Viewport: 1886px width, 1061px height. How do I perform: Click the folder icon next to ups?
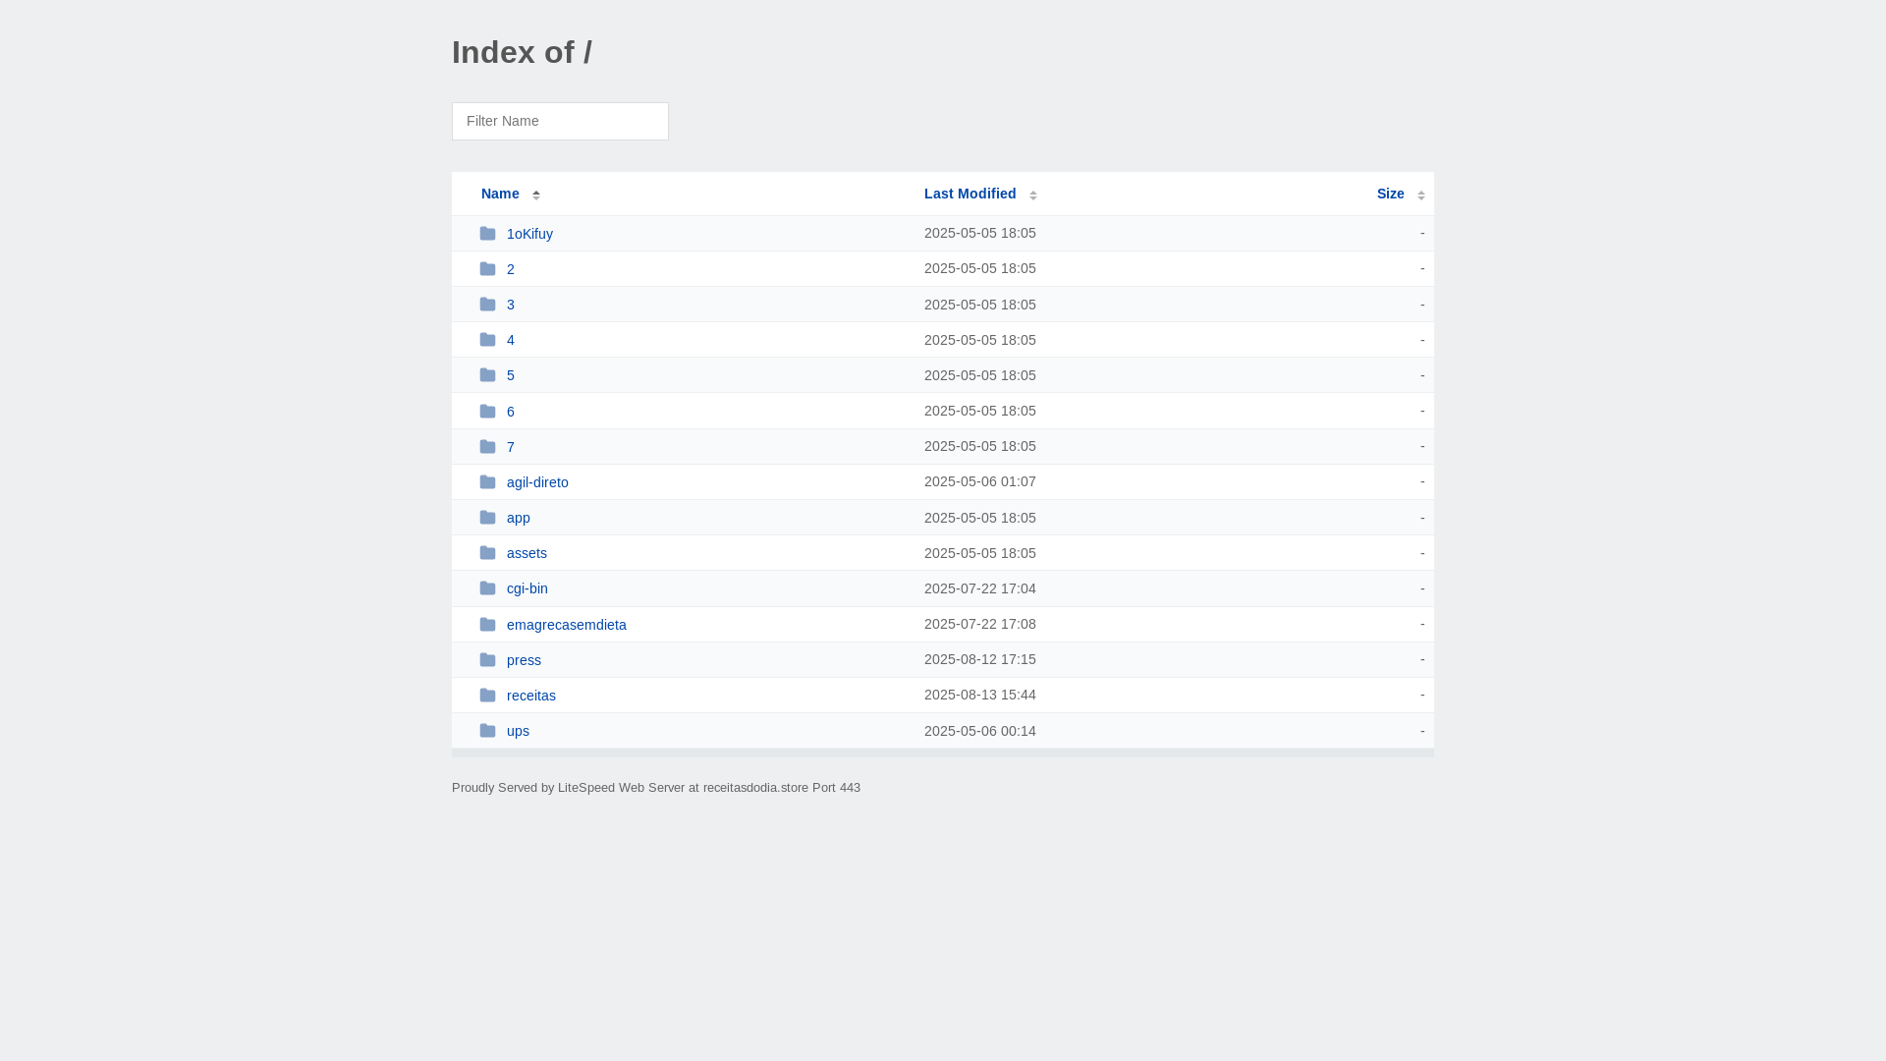click(487, 730)
